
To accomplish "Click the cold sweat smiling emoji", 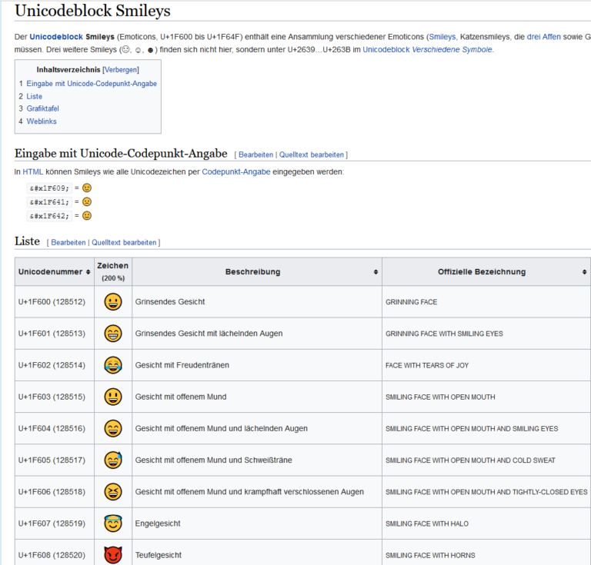I will pyautogui.click(x=113, y=460).
